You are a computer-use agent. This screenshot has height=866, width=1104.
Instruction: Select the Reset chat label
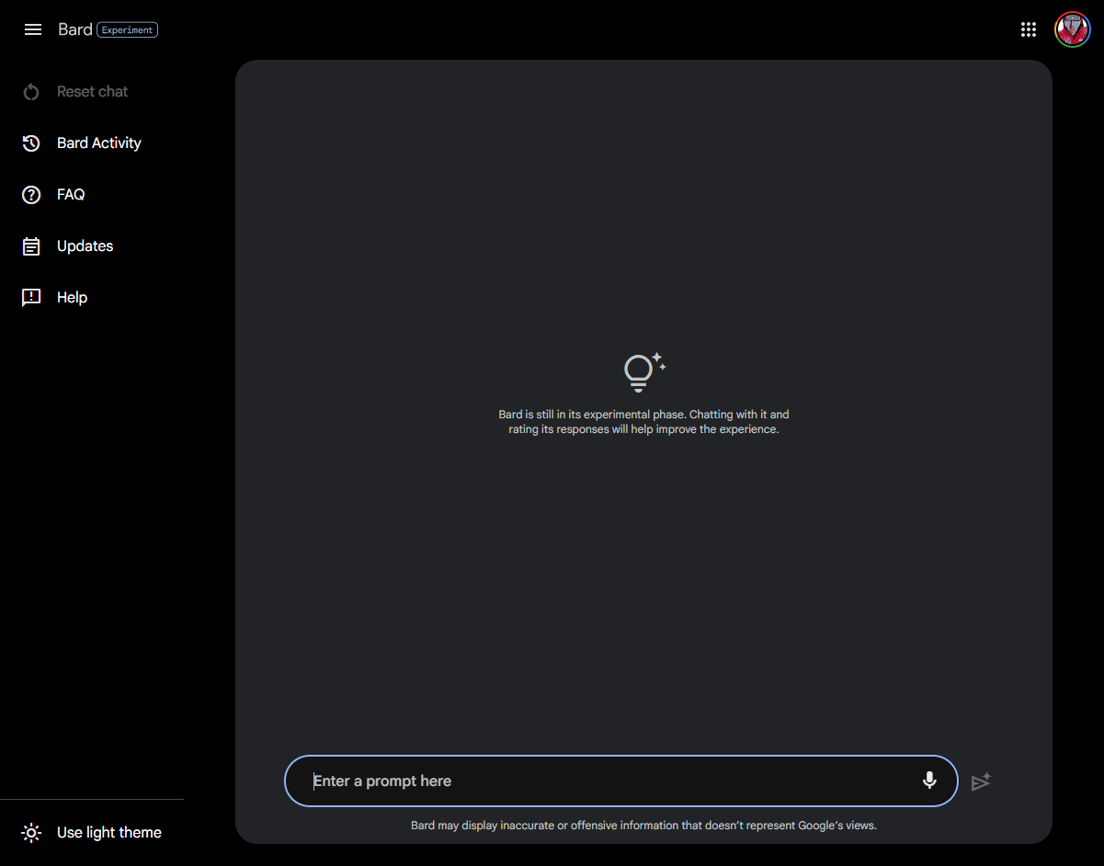(x=92, y=92)
